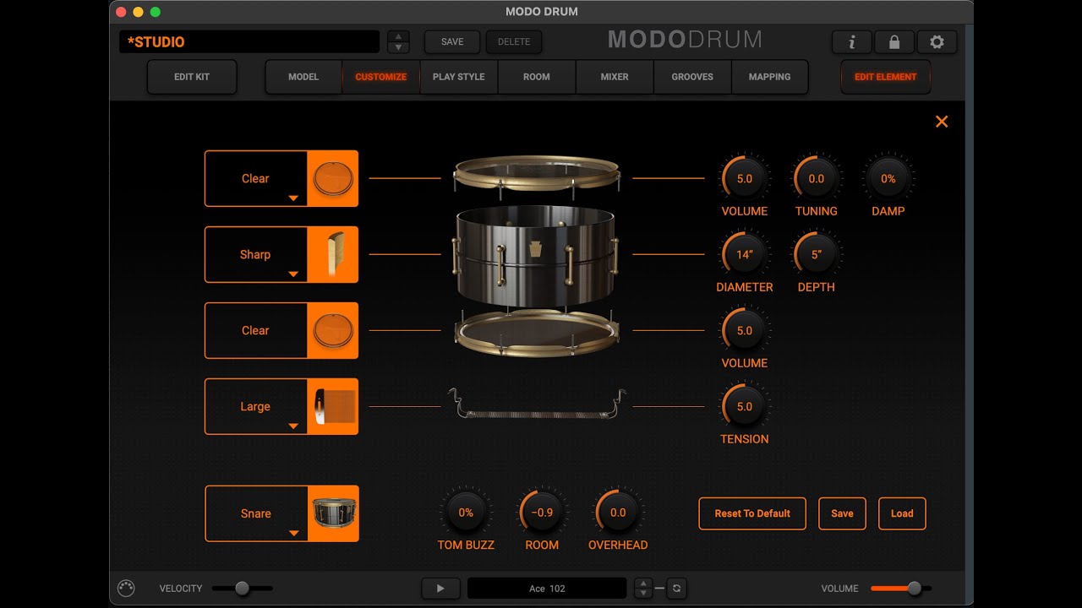Click the ROOM knob showing -0.9
This screenshot has height=608, width=1082.
point(542,513)
